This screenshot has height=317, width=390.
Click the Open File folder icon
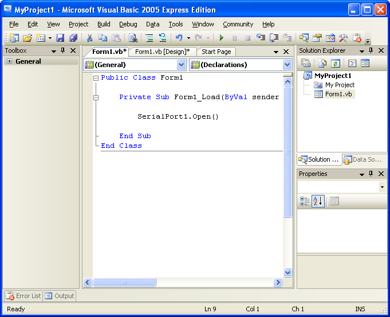27,38
